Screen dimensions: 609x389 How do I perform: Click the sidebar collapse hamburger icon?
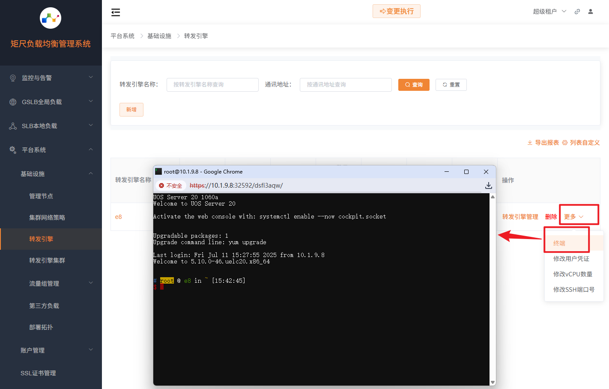115,12
